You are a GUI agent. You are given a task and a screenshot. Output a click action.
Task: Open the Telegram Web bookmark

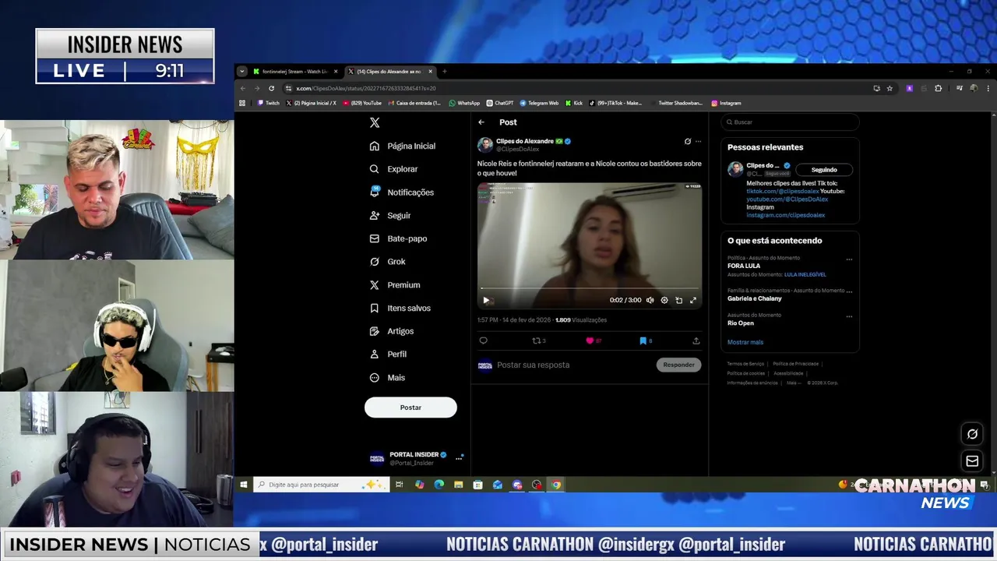539,103
